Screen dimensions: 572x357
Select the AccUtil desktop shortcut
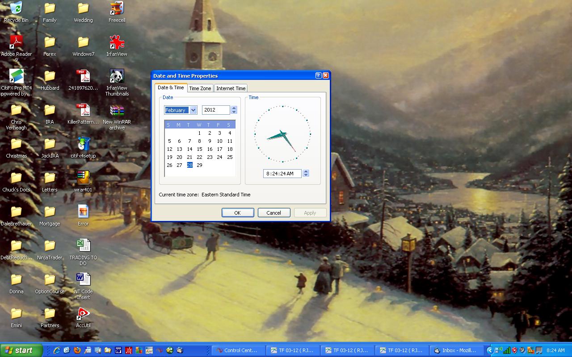[x=83, y=317]
